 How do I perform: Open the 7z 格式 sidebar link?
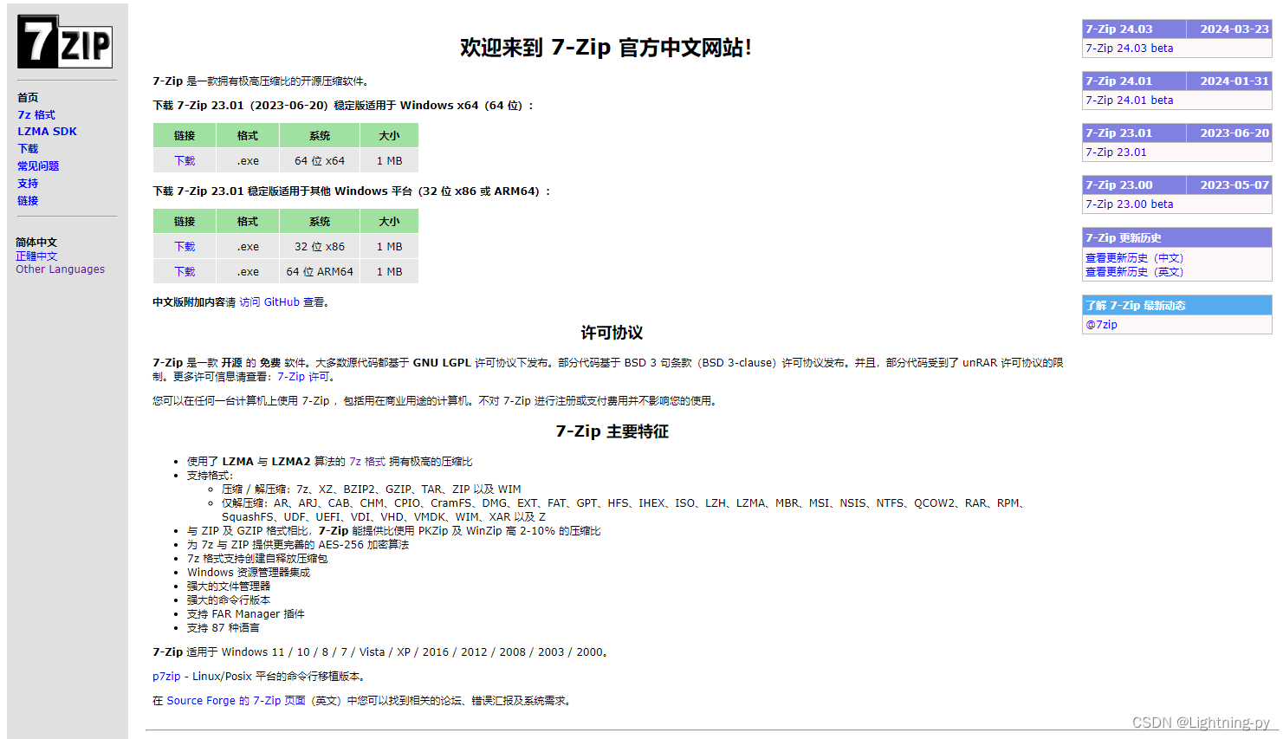pyautogui.click(x=36, y=114)
